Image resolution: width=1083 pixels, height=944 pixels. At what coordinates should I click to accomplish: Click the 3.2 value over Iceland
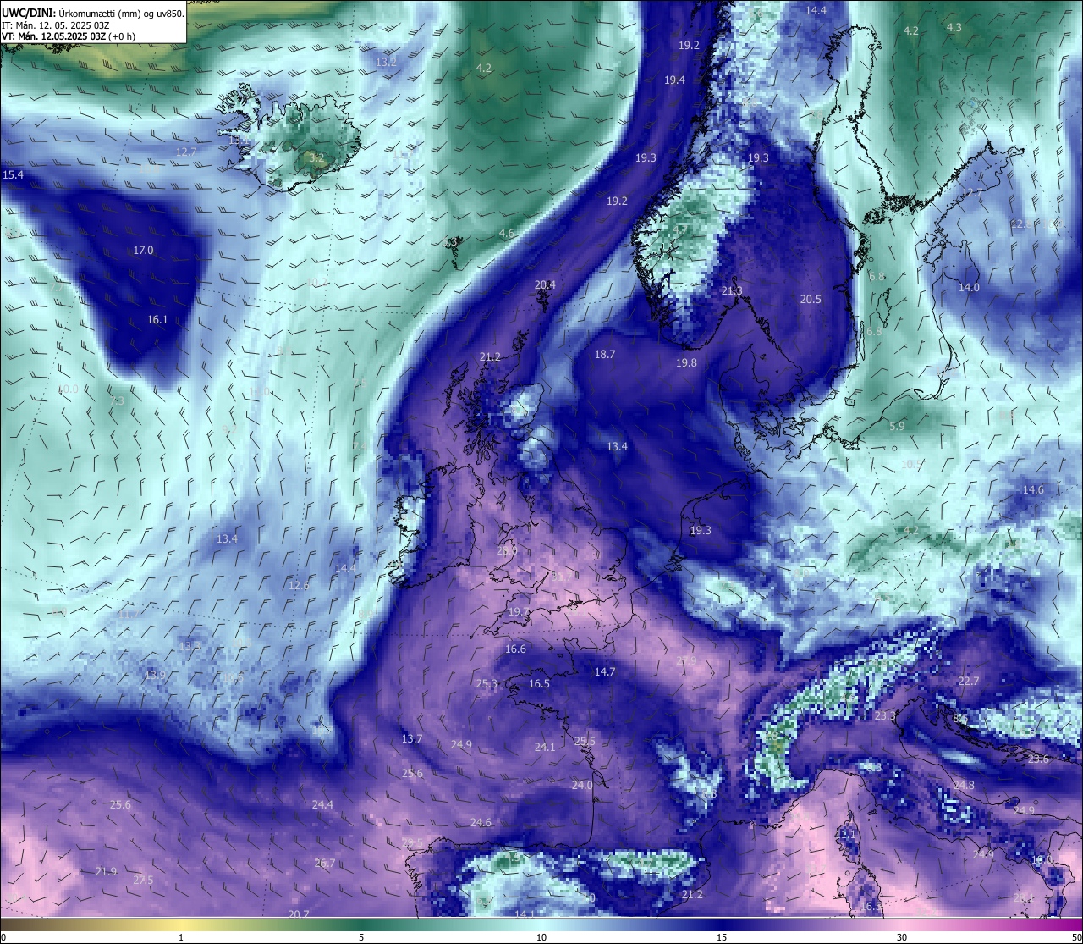(x=316, y=157)
